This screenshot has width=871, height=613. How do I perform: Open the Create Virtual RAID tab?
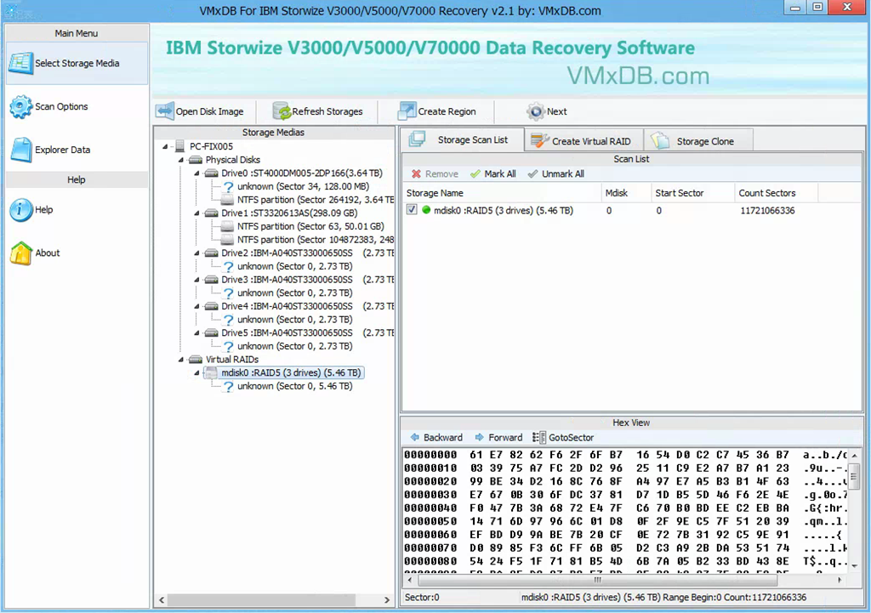pyautogui.click(x=584, y=141)
